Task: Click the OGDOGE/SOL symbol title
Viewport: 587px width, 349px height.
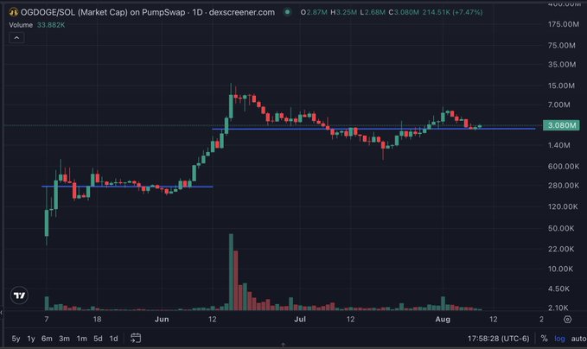Action: 148,12
